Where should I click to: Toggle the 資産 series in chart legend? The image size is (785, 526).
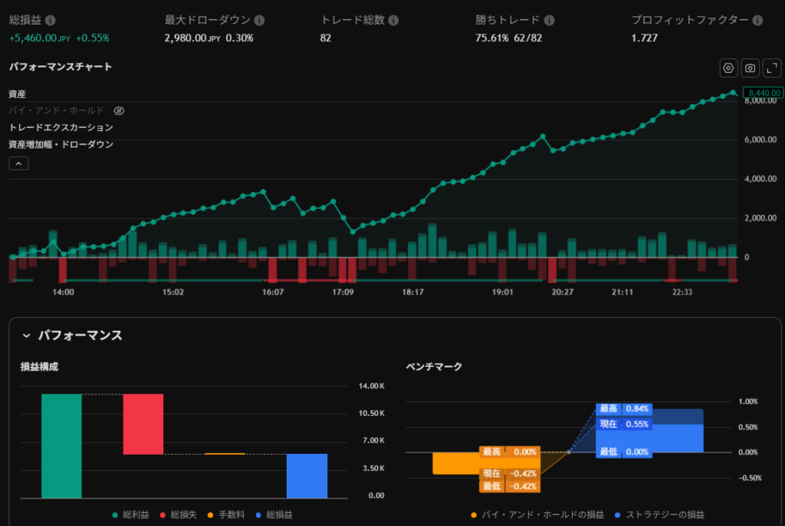pyautogui.click(x=18, y=94)
